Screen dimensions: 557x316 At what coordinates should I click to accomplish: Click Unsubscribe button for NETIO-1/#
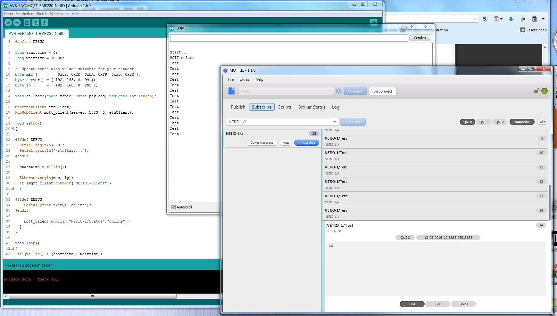click(x=307, y=143)
